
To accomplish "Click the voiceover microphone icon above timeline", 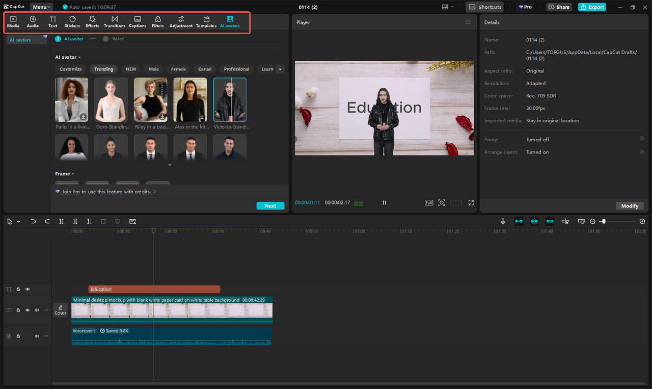I will coord(503,221).
